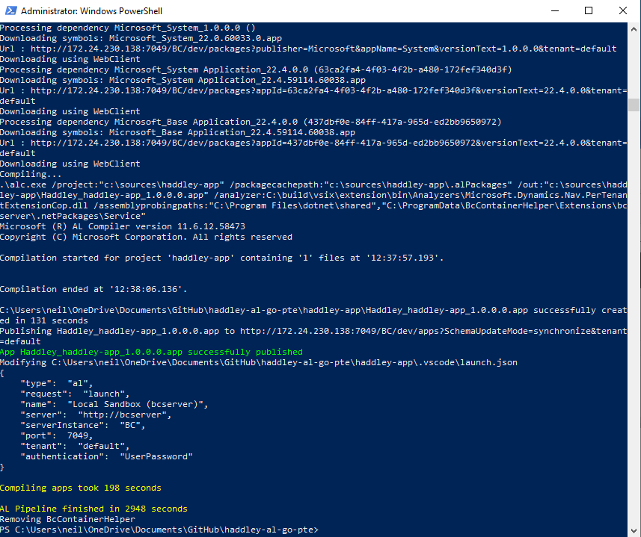Click 'Processing dependency Microsoft_System_1.0.0.0' line
The height and width of the screenshot is (537, 641).
[128, 28]
